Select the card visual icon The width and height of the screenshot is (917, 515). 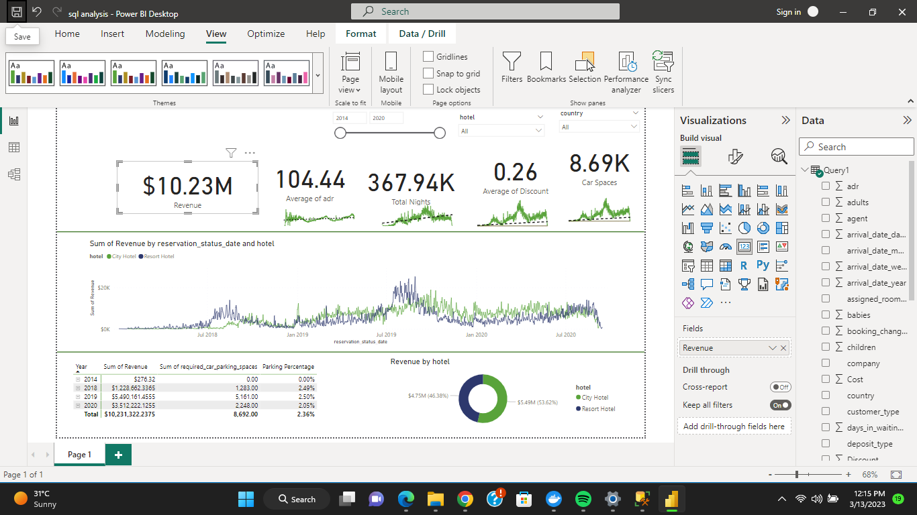(x=744, y=246)
